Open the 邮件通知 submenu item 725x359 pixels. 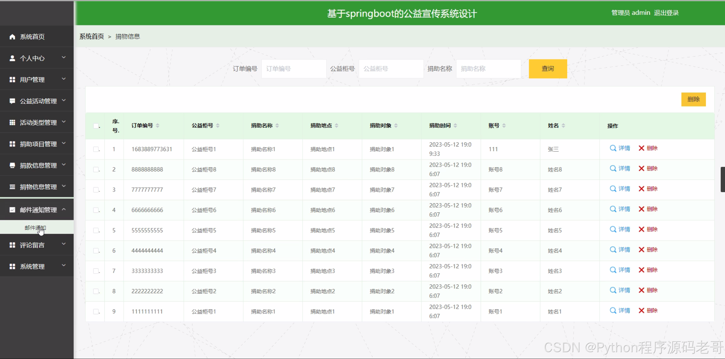(x=35, y=228)
